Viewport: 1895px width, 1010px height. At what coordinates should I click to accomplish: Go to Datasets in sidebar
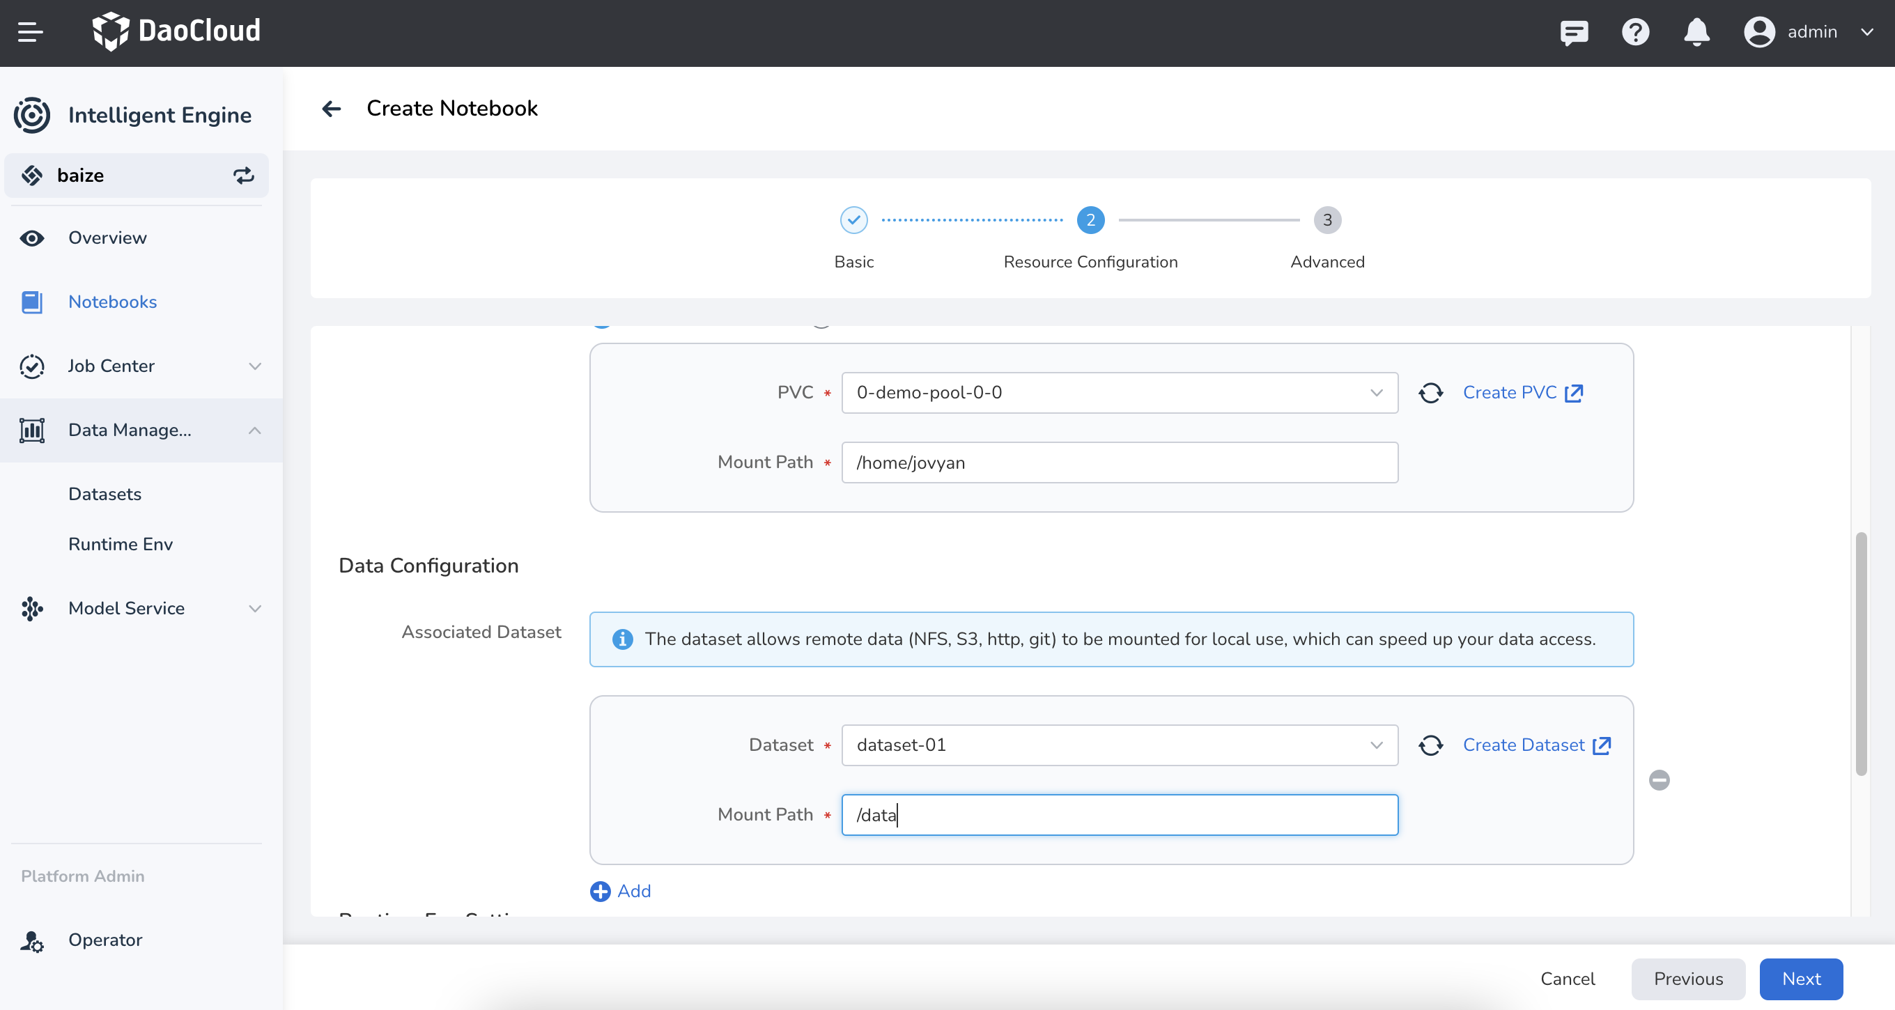coord(105,494)
